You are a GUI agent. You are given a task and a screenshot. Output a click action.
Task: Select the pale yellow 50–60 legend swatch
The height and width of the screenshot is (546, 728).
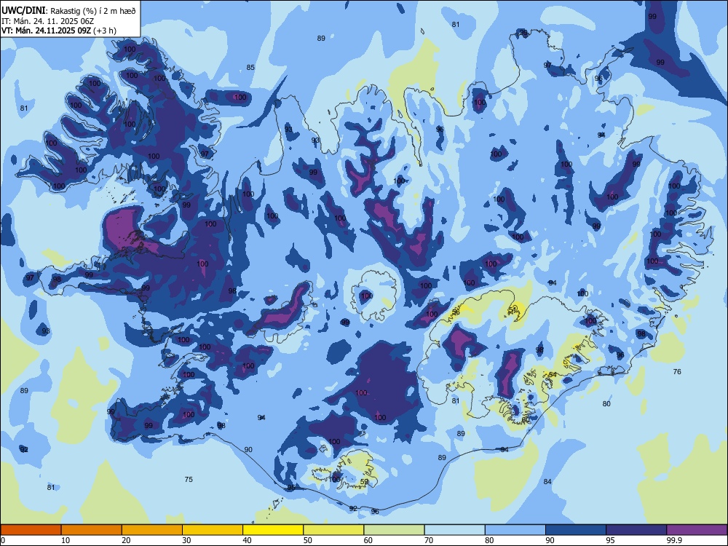pos(333,530)
